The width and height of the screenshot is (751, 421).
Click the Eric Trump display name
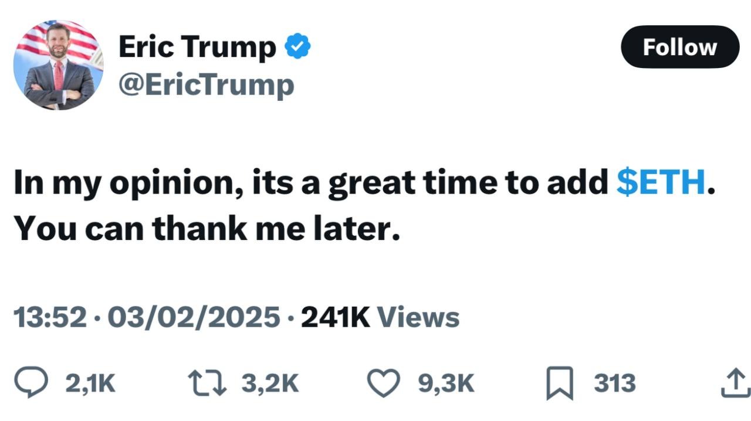[197, 47]
